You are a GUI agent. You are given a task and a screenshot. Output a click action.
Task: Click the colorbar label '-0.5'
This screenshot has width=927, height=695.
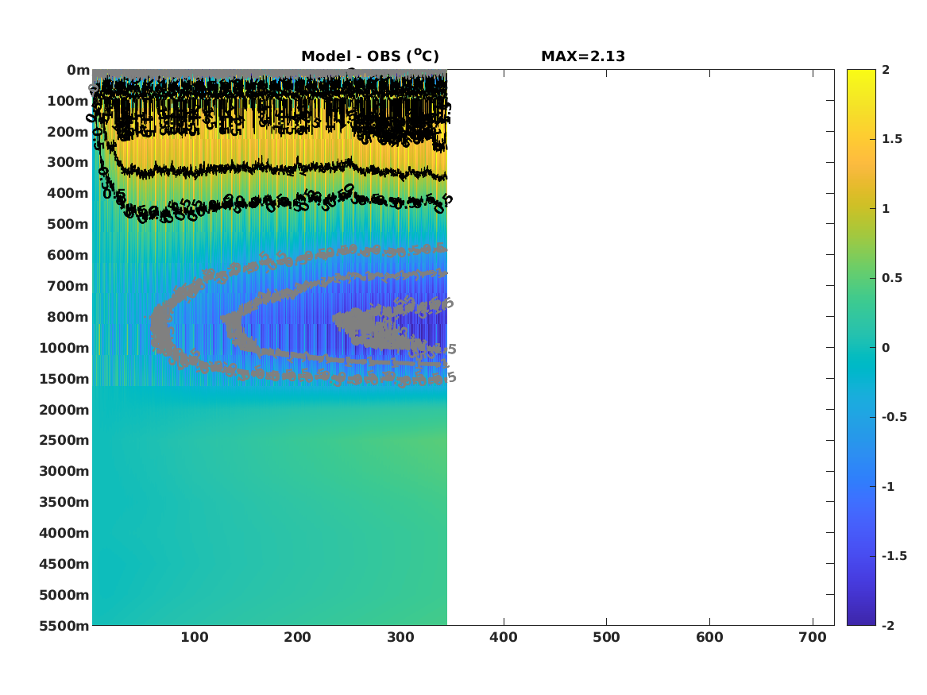(x=894, y=417)
